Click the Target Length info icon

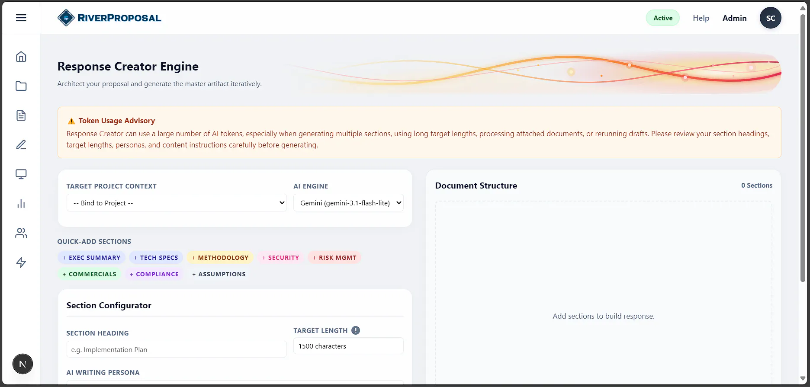pyautogui.click(x=356, y=330)
